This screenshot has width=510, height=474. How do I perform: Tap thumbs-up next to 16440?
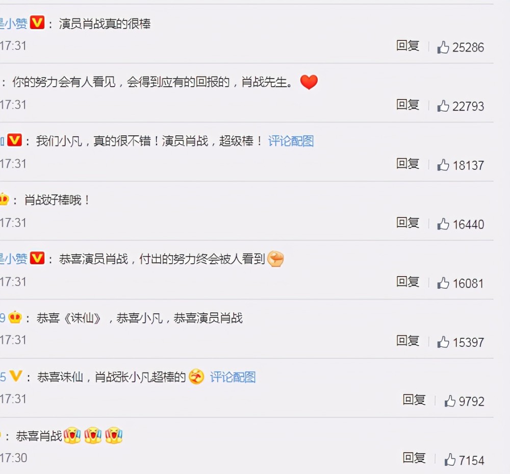pos(443,224)
